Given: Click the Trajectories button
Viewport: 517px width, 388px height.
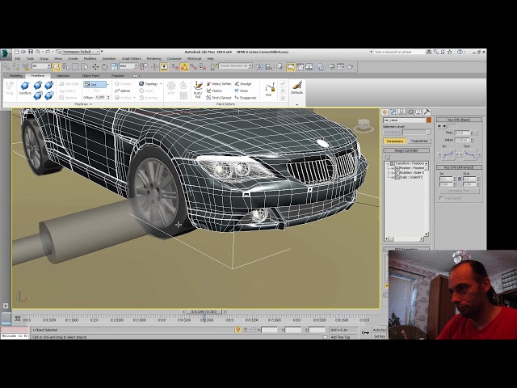Looking at the screenshot, I should [x=419, y=141].
